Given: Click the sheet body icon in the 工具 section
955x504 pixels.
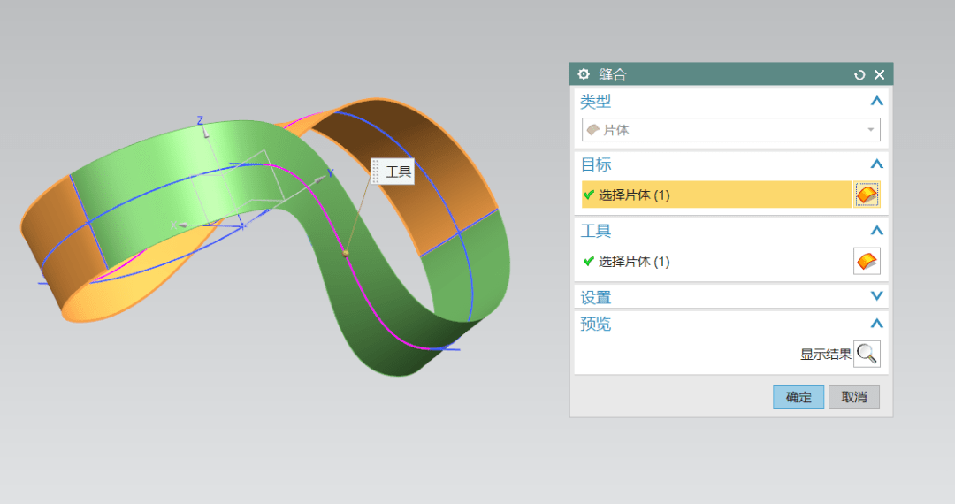Looking at the screenshot, I should coord(867,262).
